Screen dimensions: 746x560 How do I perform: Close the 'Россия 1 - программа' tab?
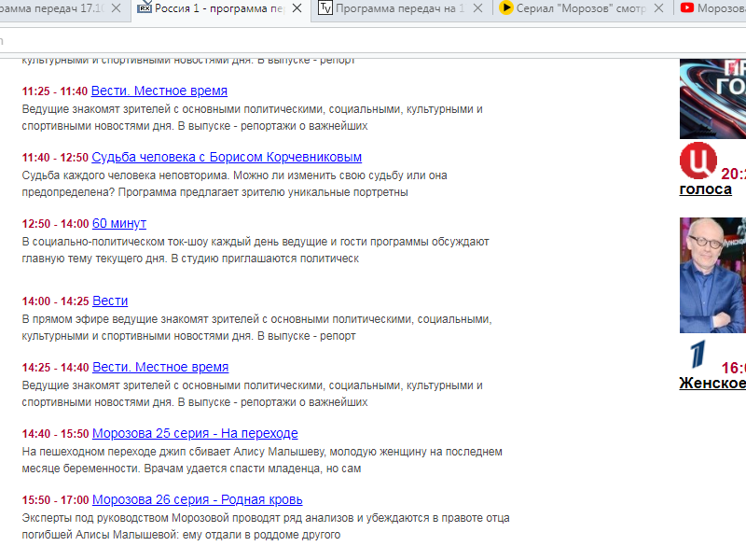[297, 8]
